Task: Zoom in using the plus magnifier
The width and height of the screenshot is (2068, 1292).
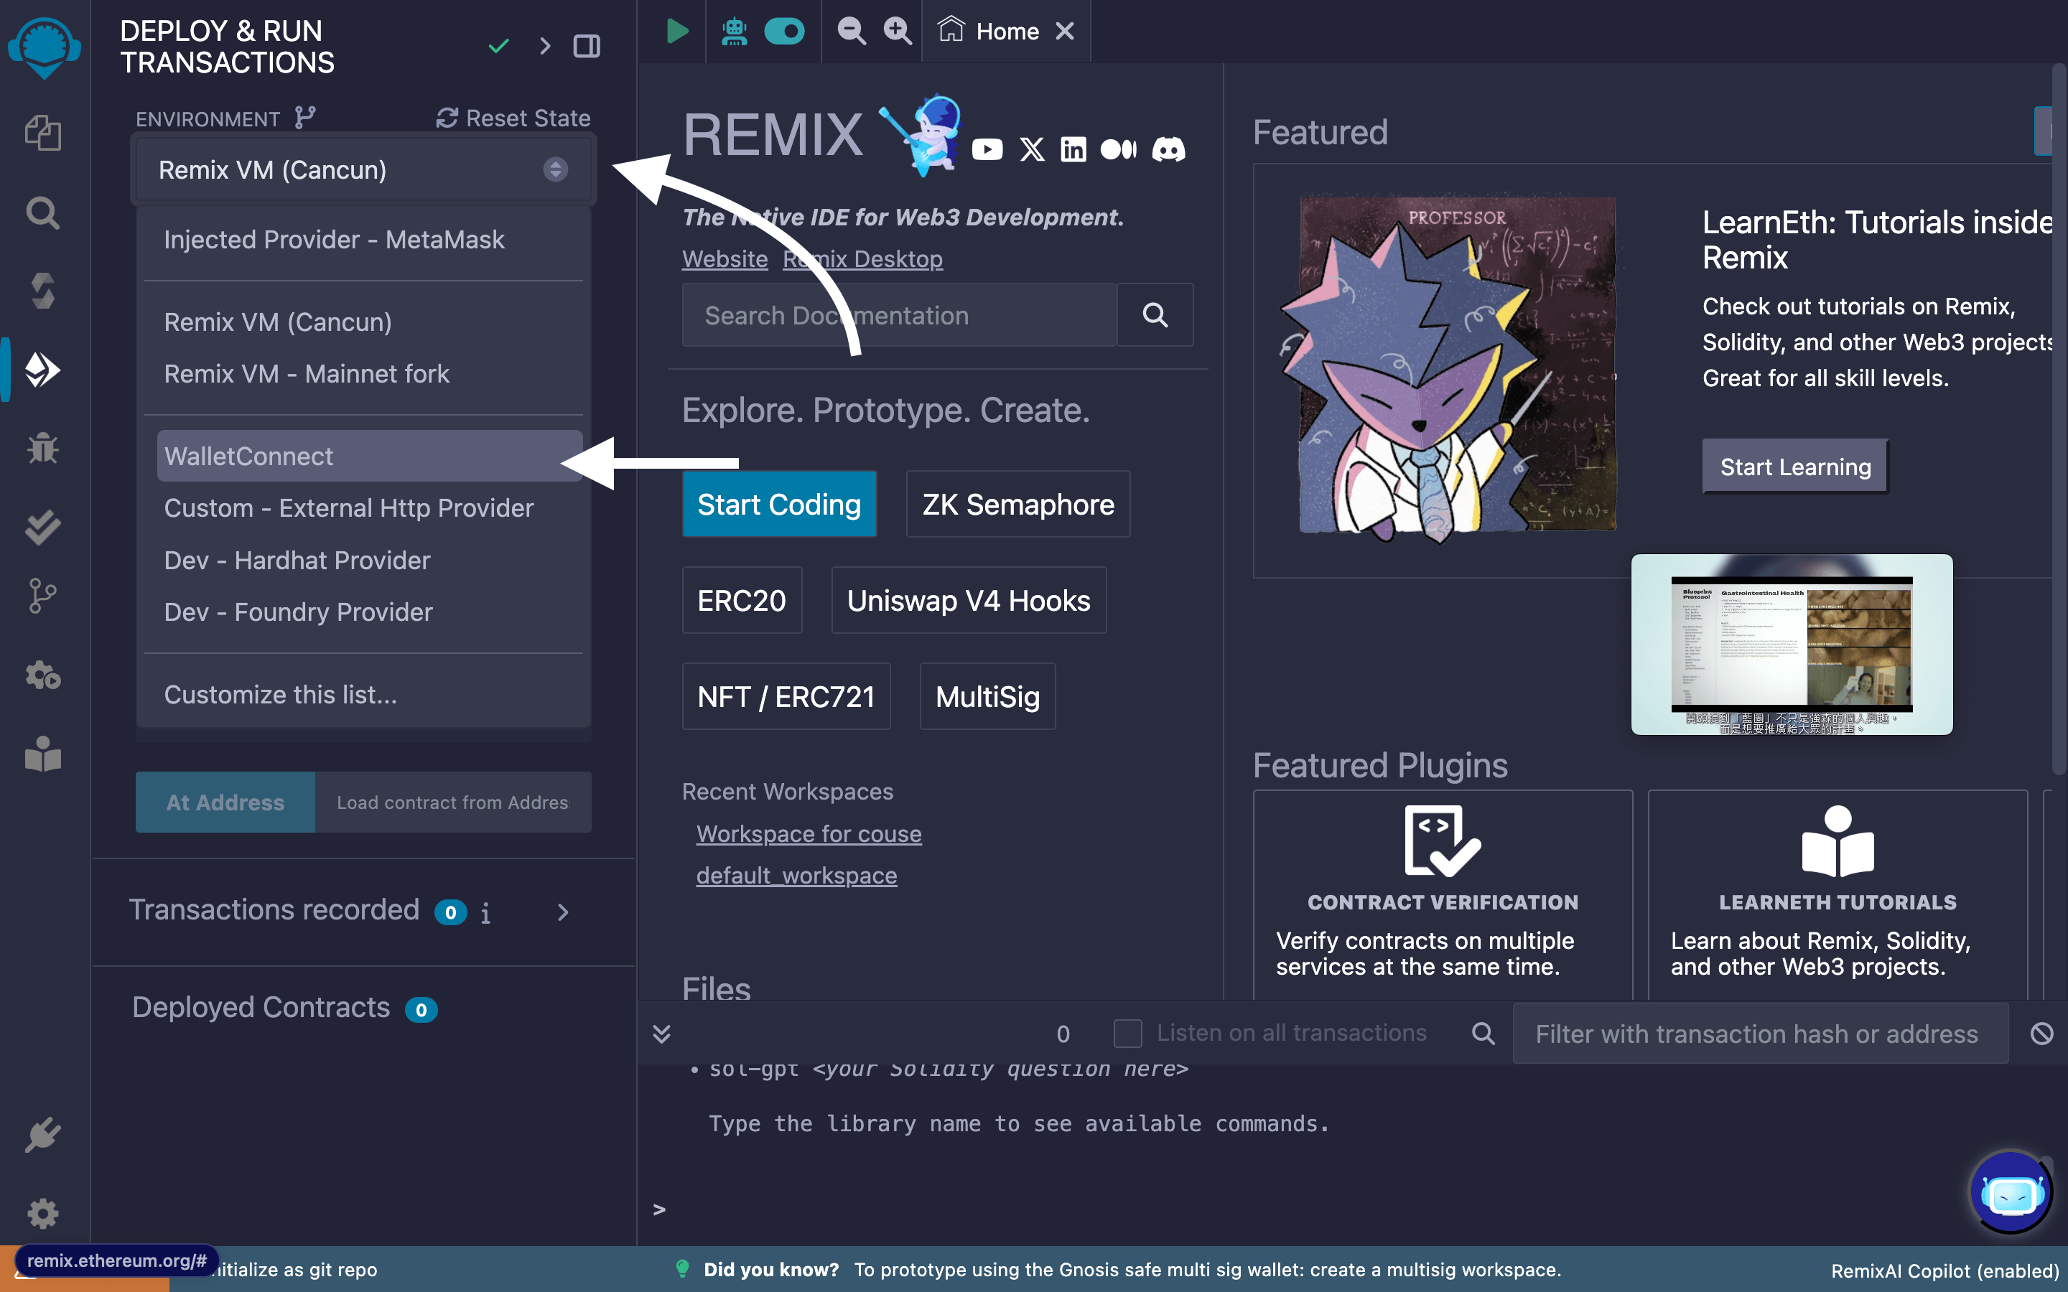Action: pyautogui.click(x=895, y=31)
